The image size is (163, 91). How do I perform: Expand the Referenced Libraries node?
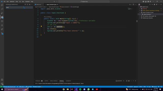(140, 18)
